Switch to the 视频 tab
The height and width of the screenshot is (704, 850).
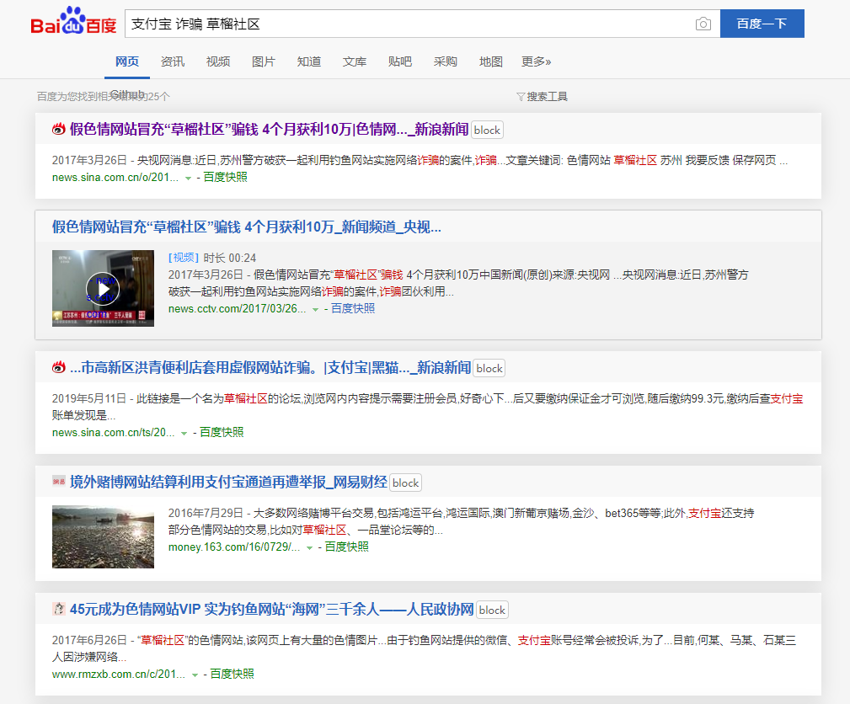[218, 61]
